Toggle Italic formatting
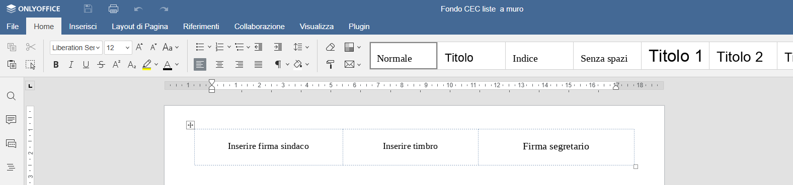This screenshot has height=185, width=793. [x=71, y=64]
